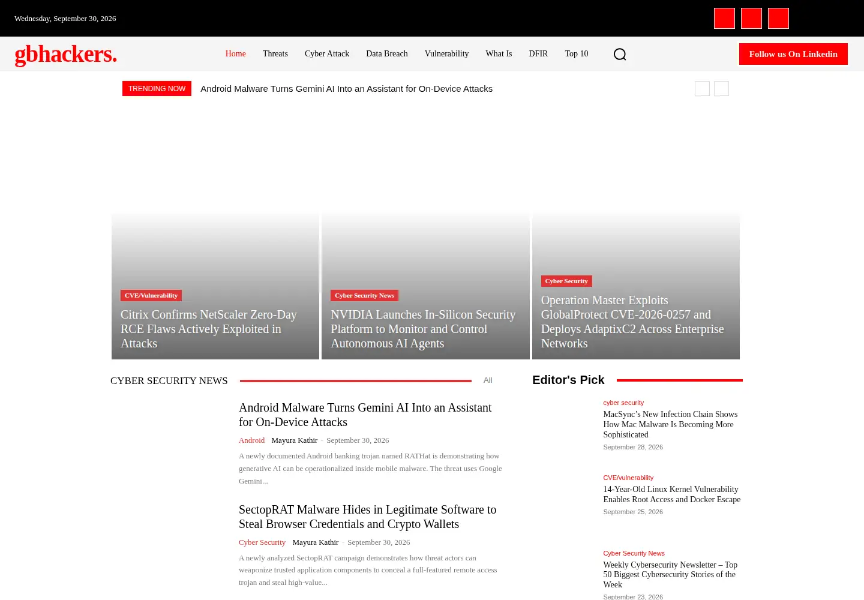Viewport: 864px width, 600px height.
Task: Show previous trending headline arrow
Action: point(702,89)
